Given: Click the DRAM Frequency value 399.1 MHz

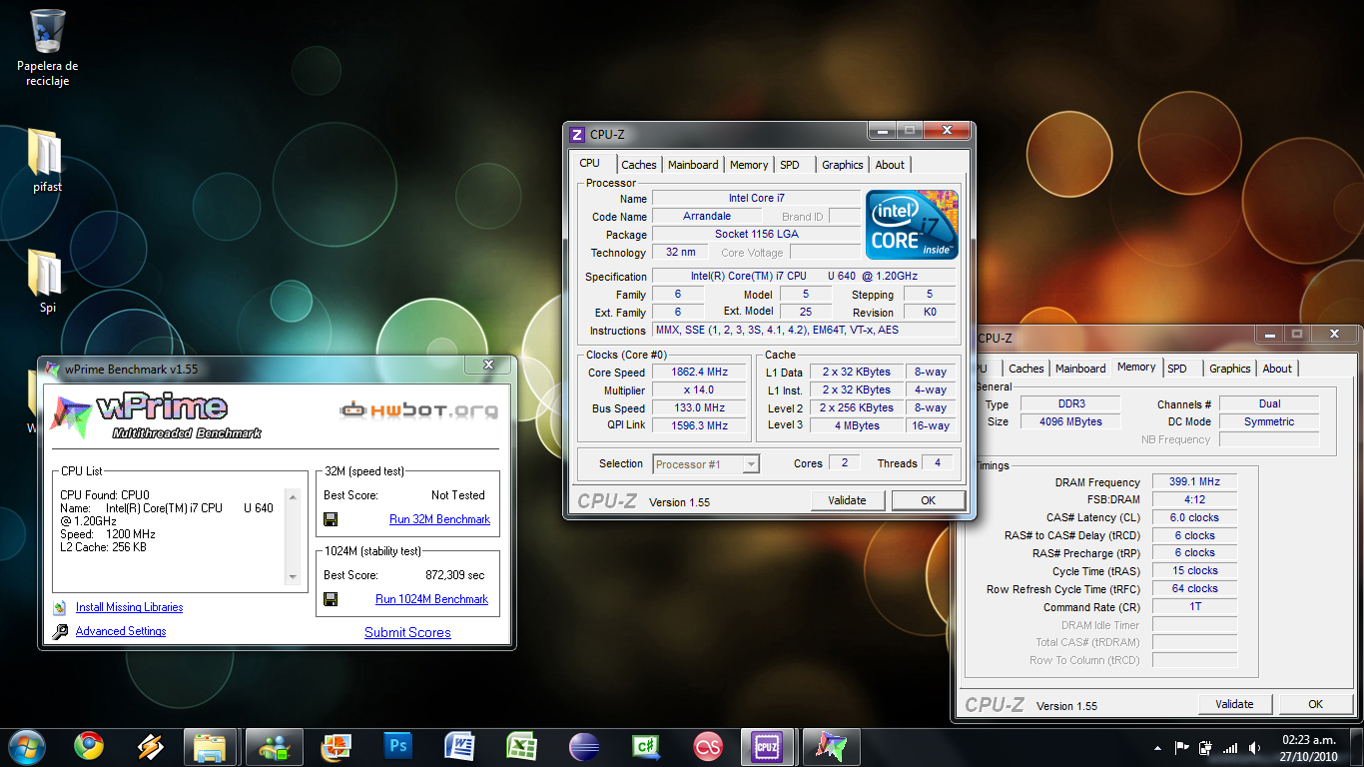Looking at the screenshot, I should (x=1194, y=481).
